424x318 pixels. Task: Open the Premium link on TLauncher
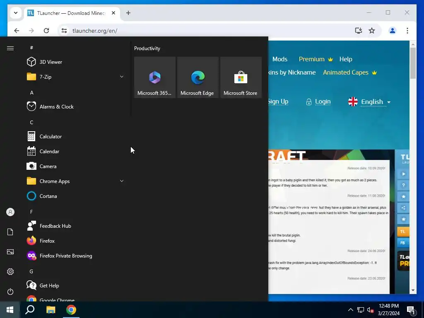316,59
